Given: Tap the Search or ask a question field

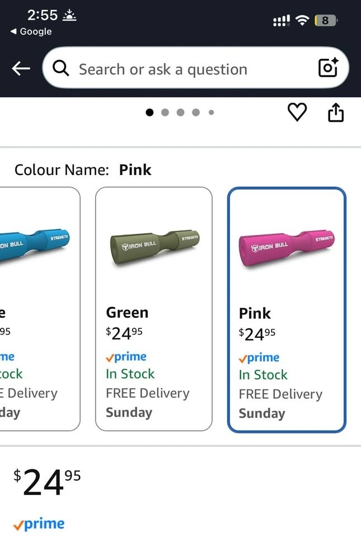Looking at the screenshot, I should point(185,69).
